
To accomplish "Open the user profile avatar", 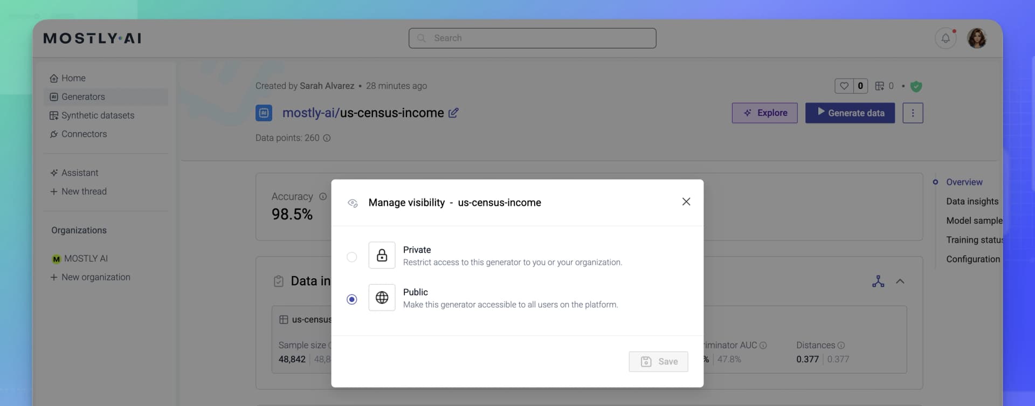I will click(976, 38).
